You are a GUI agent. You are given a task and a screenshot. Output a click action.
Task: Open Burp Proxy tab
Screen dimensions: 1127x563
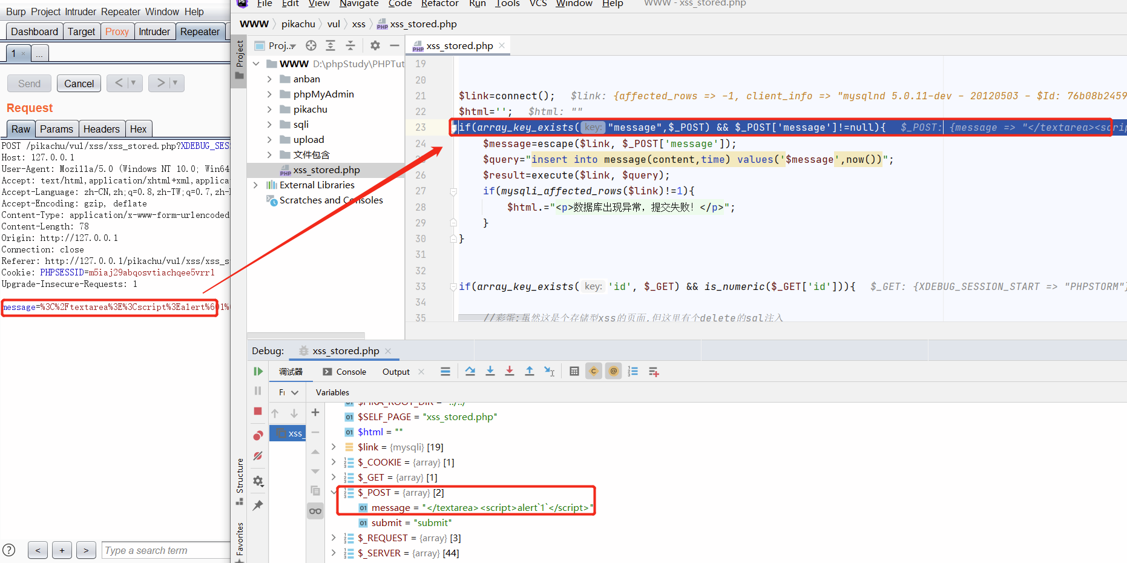pyautogui.click(x=117, y=31)
